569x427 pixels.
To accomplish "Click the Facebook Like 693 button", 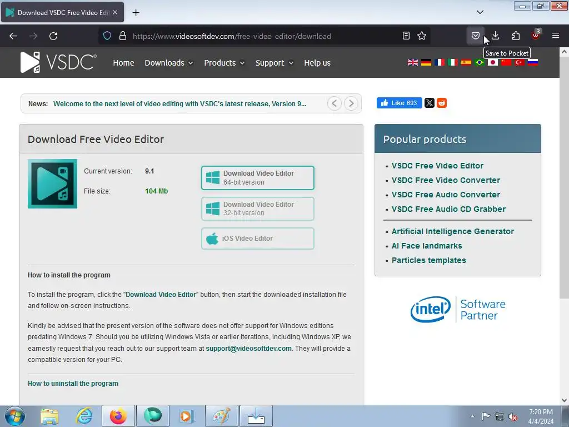I will click(399, 103).
